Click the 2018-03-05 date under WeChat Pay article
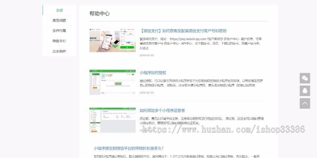 147,55
